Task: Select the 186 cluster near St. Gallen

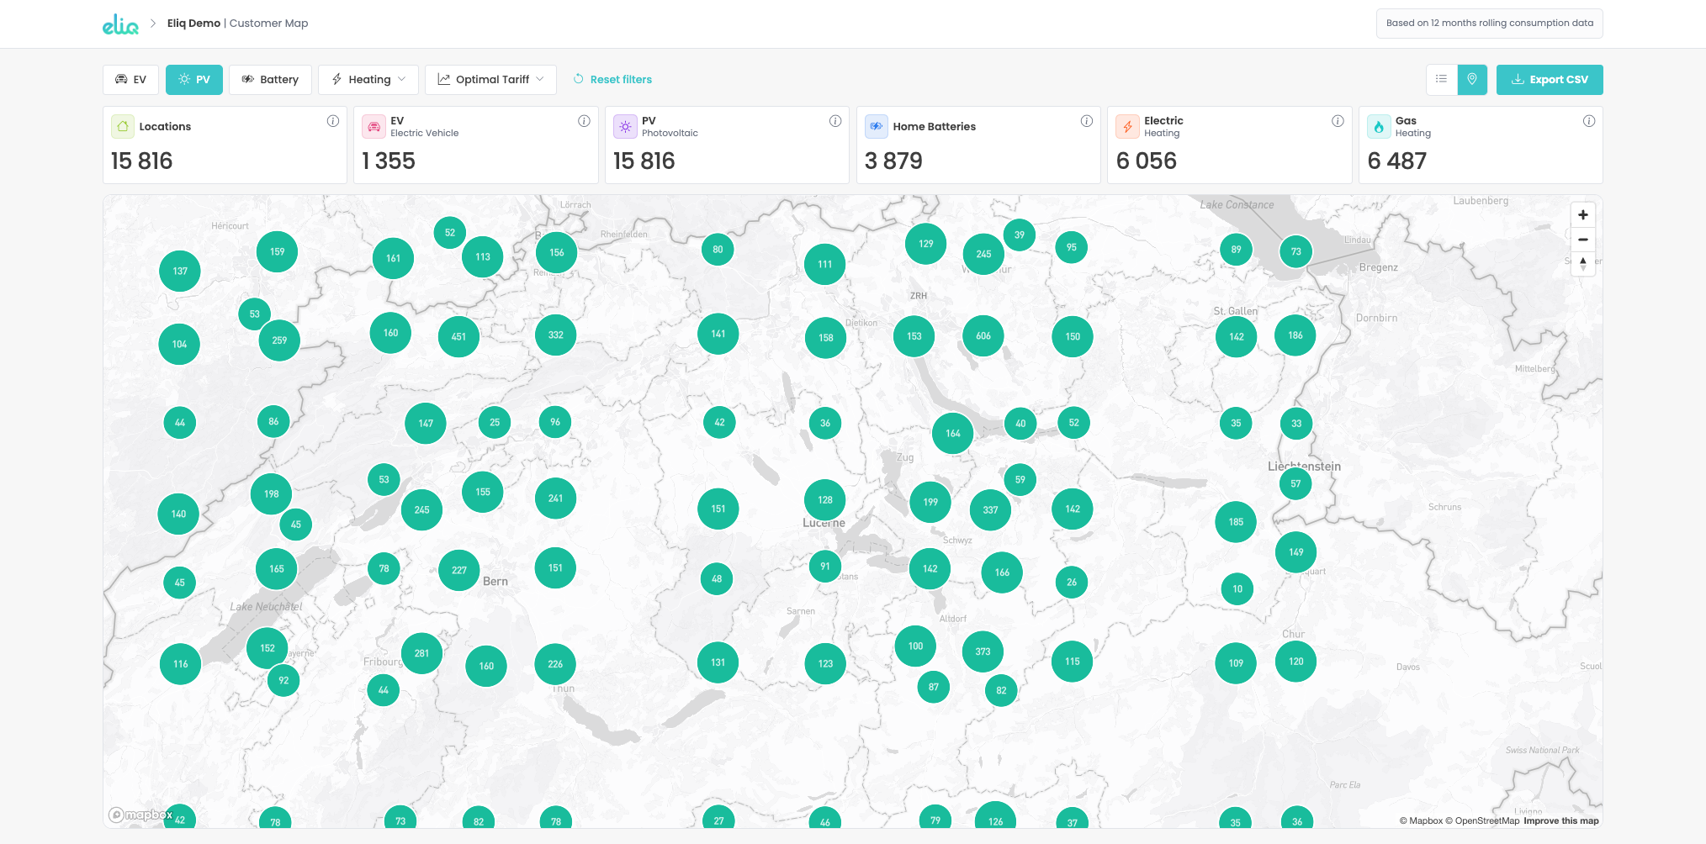Action: (1295, 335)
